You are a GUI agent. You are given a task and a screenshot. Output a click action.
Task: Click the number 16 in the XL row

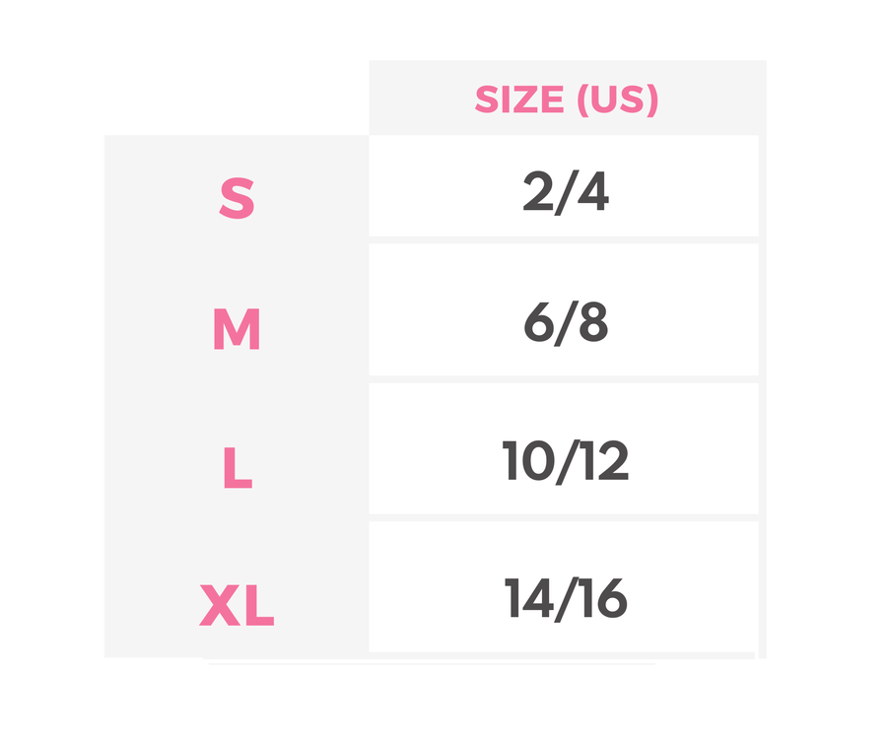[x=602, y=598]
